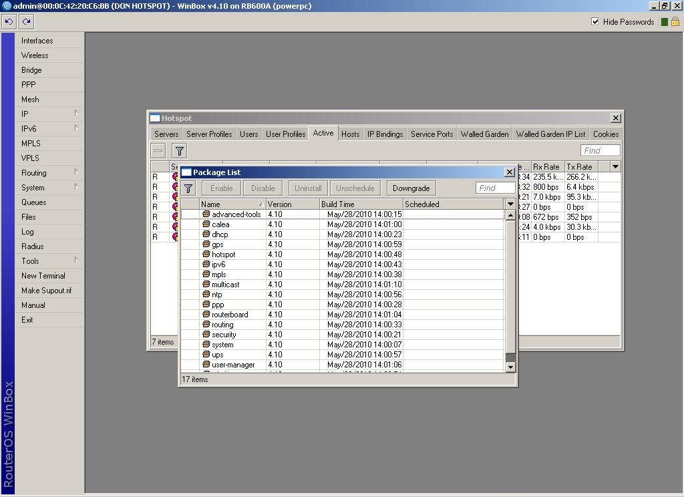Select the user-manager package icon
The image size is (684, 497).
click(x=206, y=364)
